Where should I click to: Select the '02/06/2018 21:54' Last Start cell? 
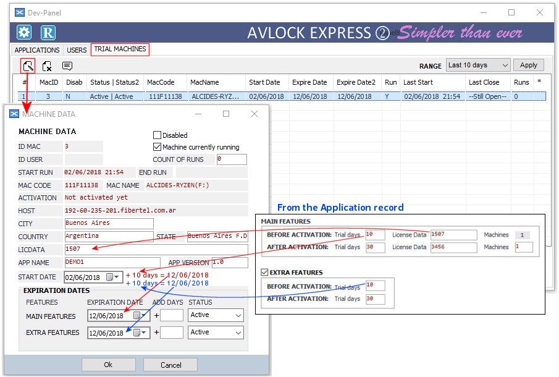432,96
